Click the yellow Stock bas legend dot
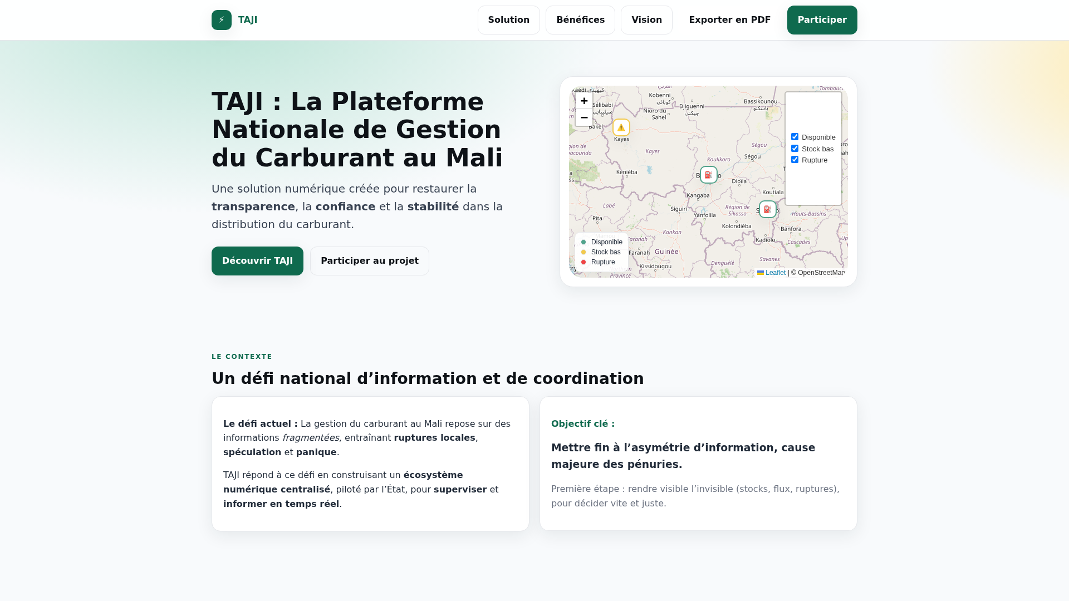1069x601 pixels. click(583, 252)
